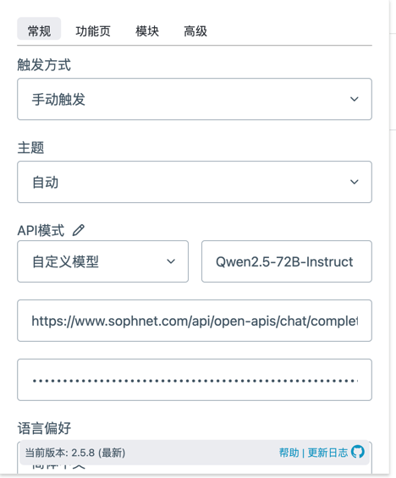Click the sophnet API URL field
This screenshot has height=478, width=396.
point(195,321)
